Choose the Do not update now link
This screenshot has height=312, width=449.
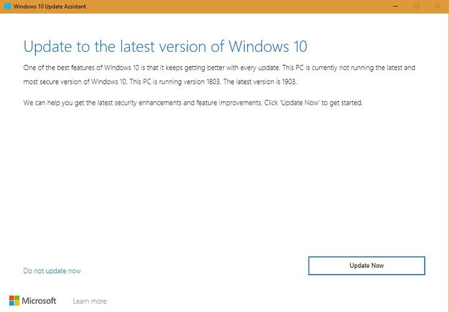[x=52, y=271]
